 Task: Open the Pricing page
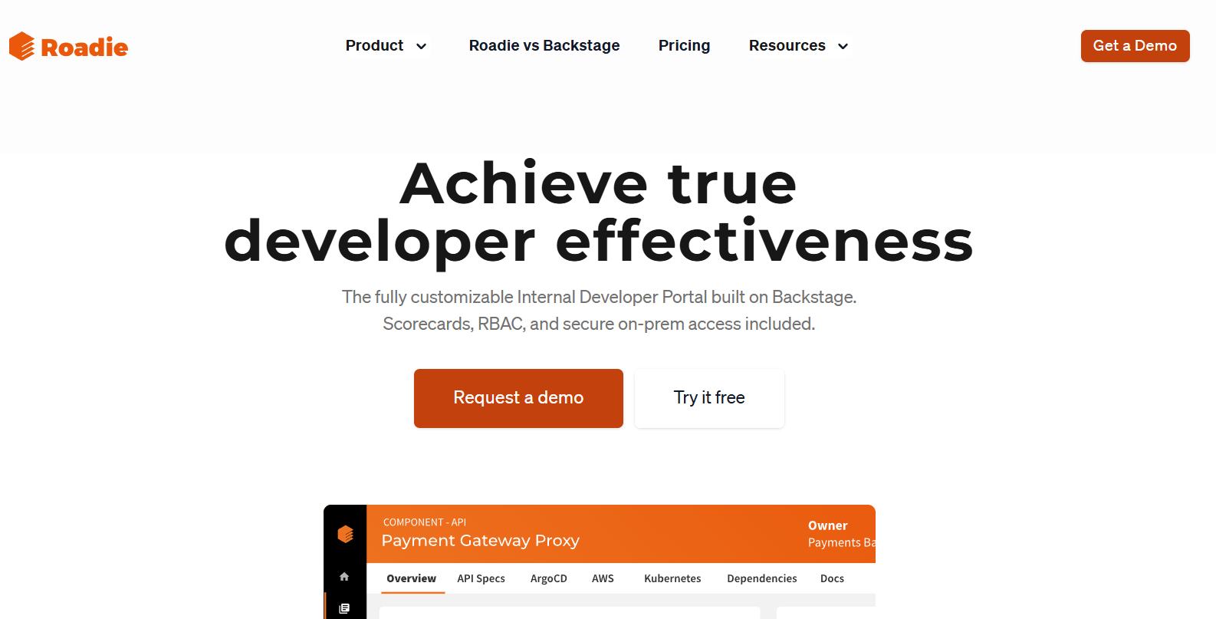(x=684, y=46)
